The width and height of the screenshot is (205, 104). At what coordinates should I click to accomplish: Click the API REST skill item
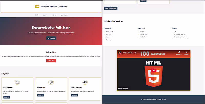(x=142, y=37)
